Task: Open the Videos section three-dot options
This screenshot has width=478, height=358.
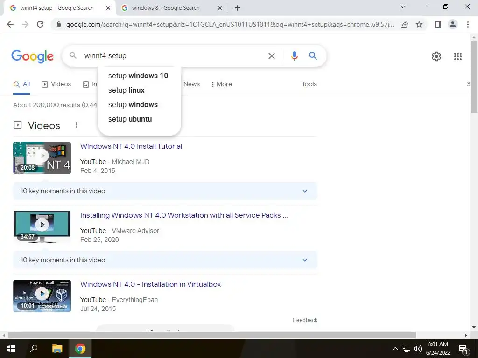Action: [x=77, y=125]
